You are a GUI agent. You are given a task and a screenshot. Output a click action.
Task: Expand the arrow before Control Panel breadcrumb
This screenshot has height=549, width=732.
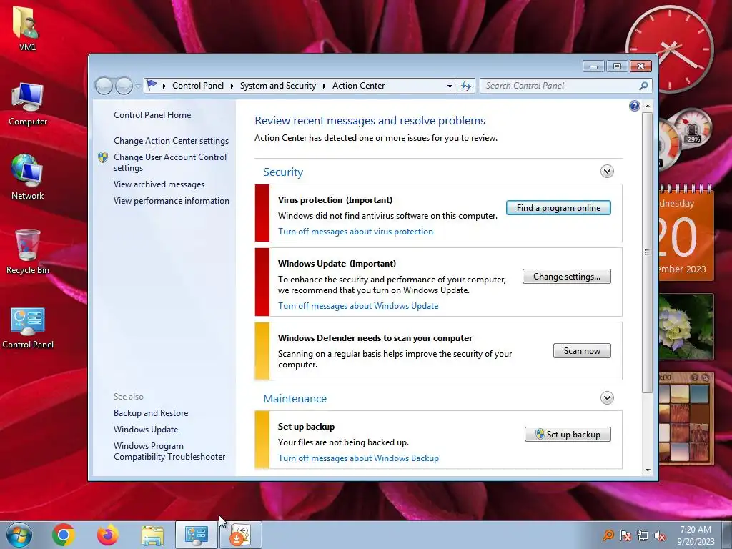click(164, 86)
